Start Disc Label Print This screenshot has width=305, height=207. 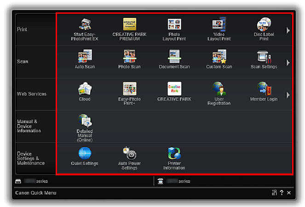click(x=264, y=29)
